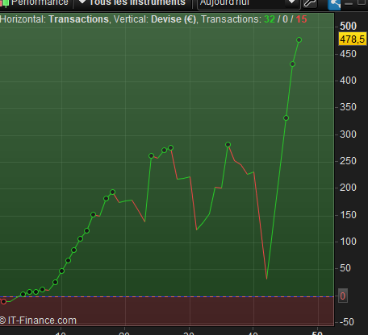368x335 pixels.
Task: Click the 100 label on the vertical axis
Action: point(348,242)
